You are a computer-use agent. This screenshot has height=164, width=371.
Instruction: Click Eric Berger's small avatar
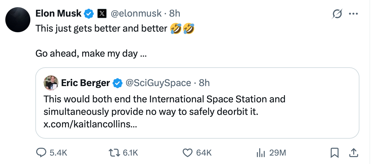51,83
